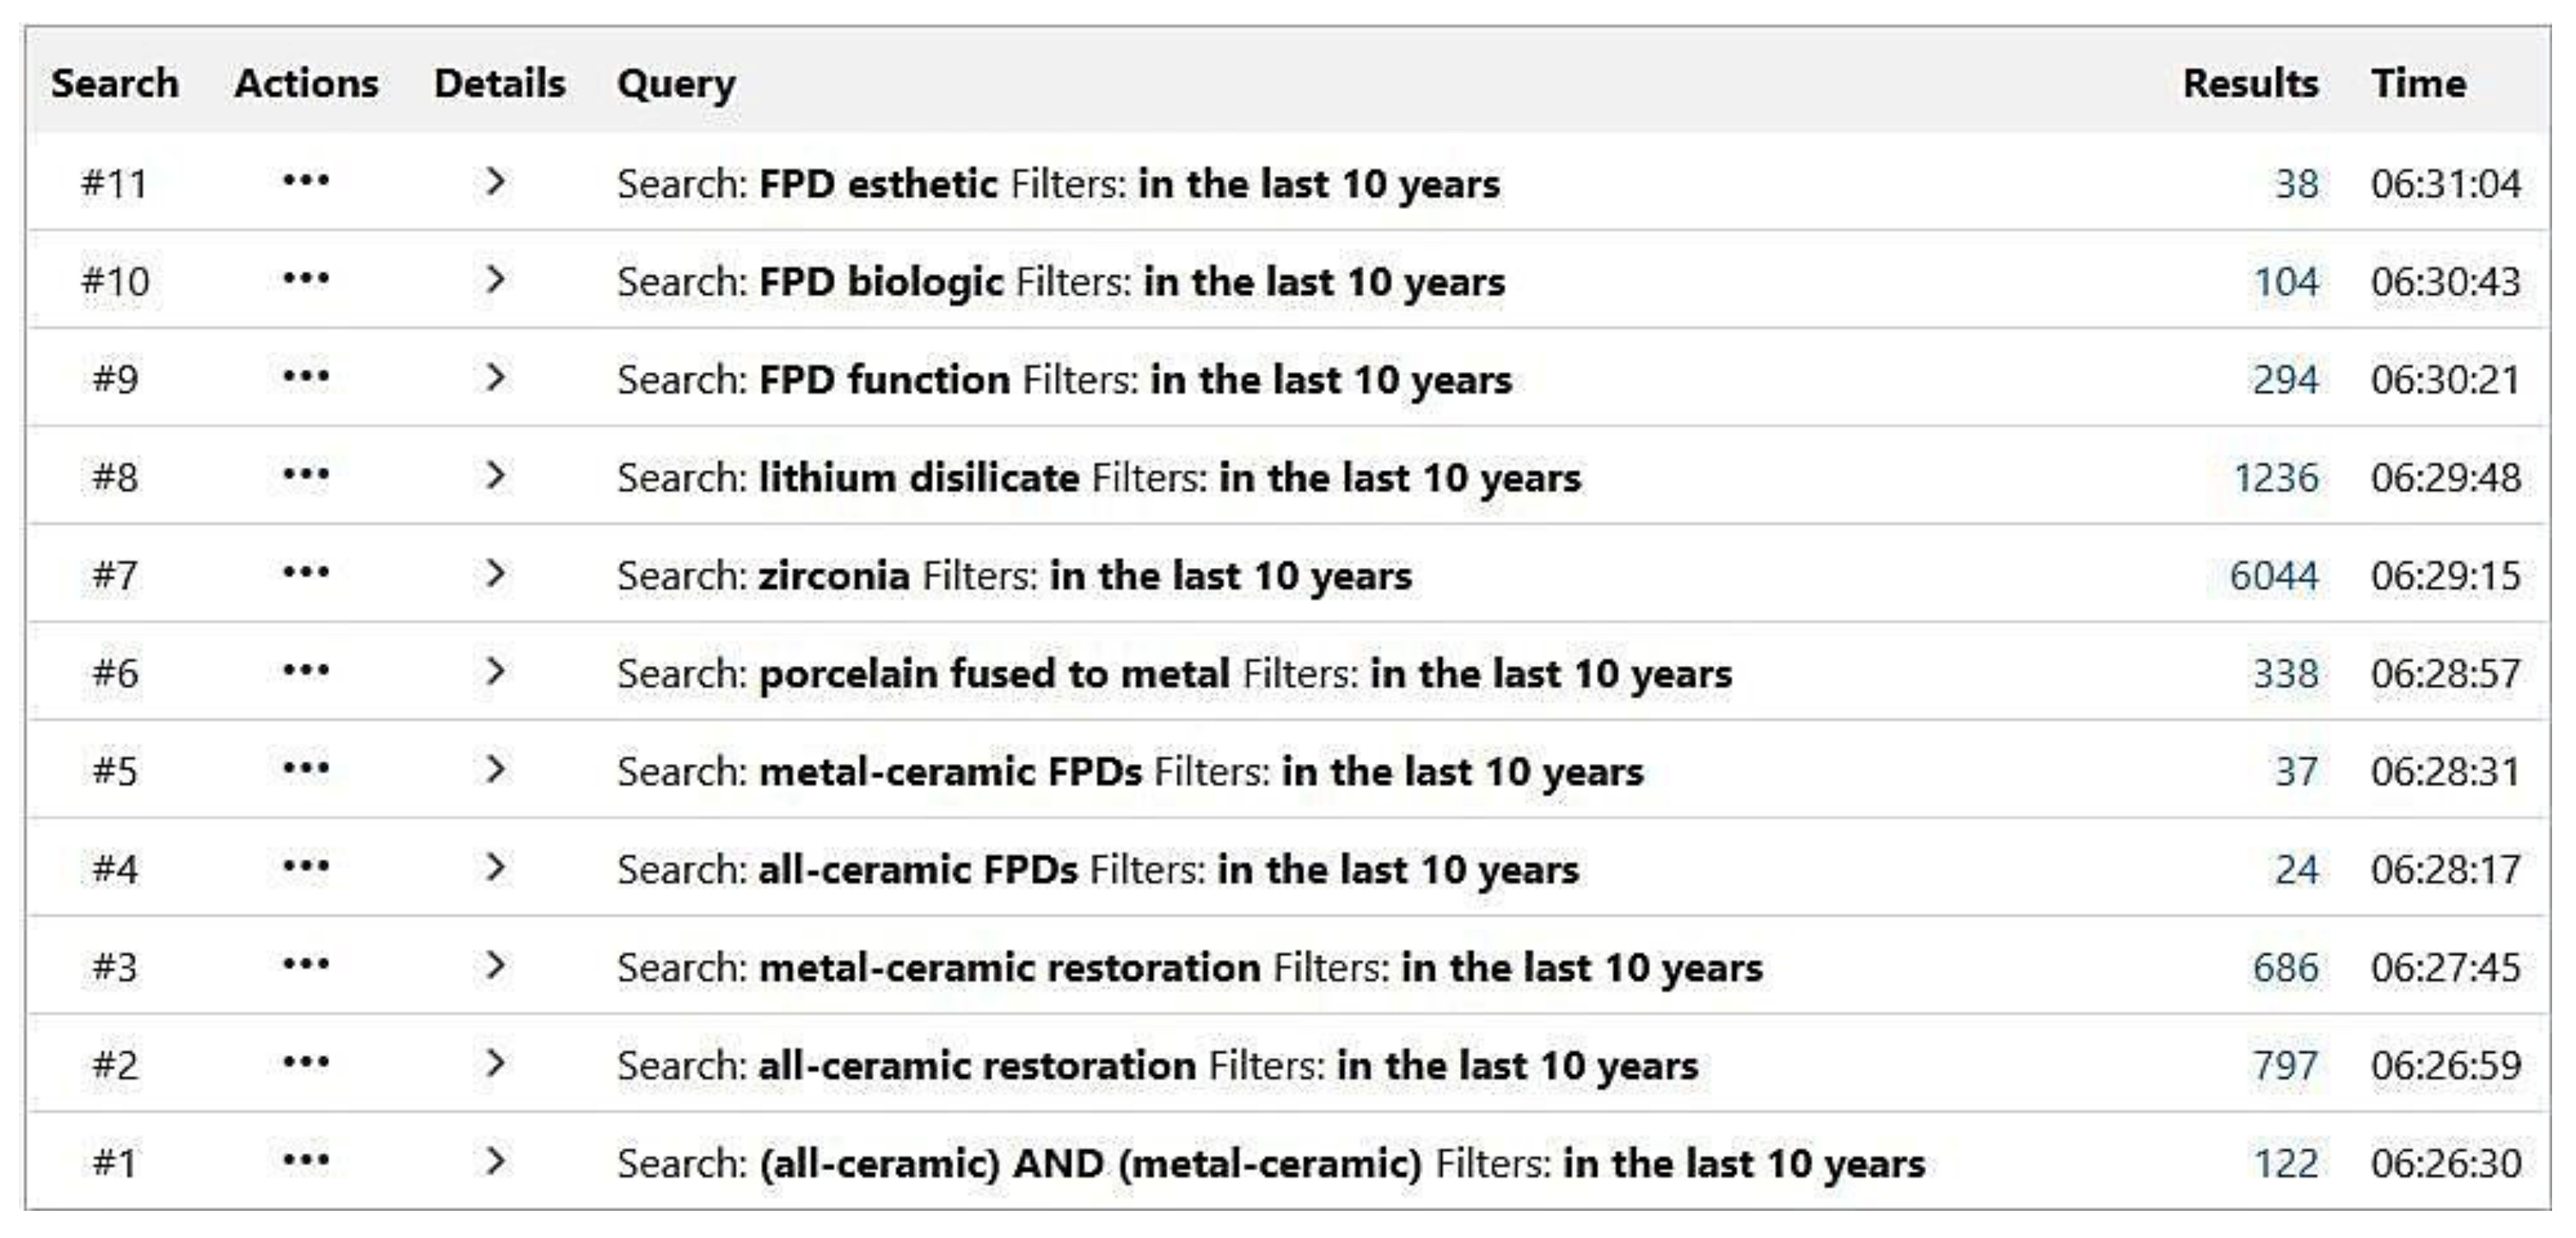Expand details for FPD function search
This screenshot has height=1238, width=2576.
495,378
